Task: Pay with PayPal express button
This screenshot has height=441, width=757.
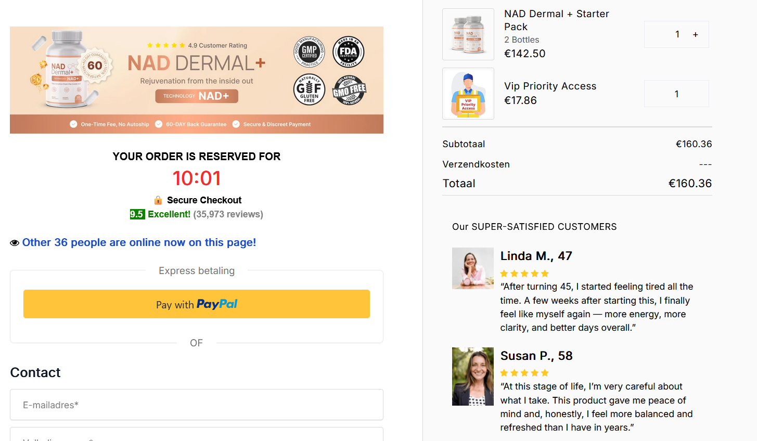Action: (197, 304)
